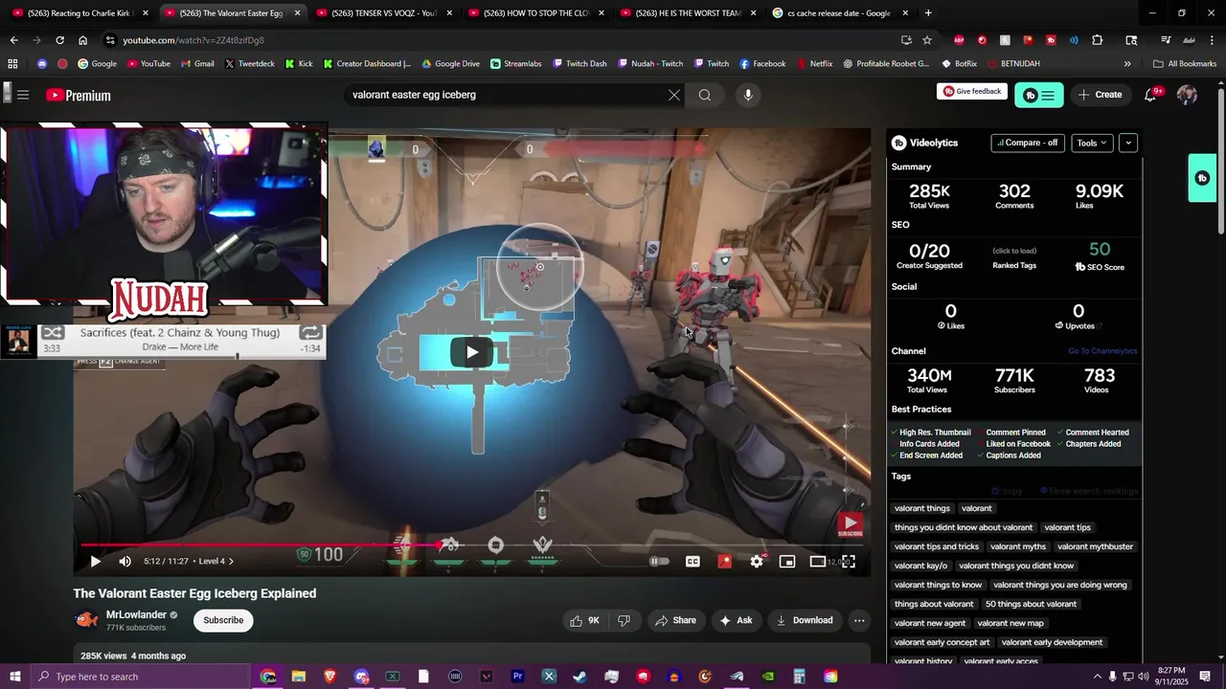Show more bookmarks with the chevron

click(x=1127, y=64)
